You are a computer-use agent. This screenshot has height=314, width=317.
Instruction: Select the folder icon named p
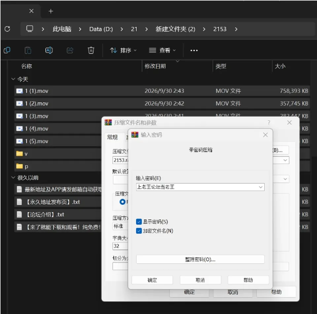tap(19, 166)
